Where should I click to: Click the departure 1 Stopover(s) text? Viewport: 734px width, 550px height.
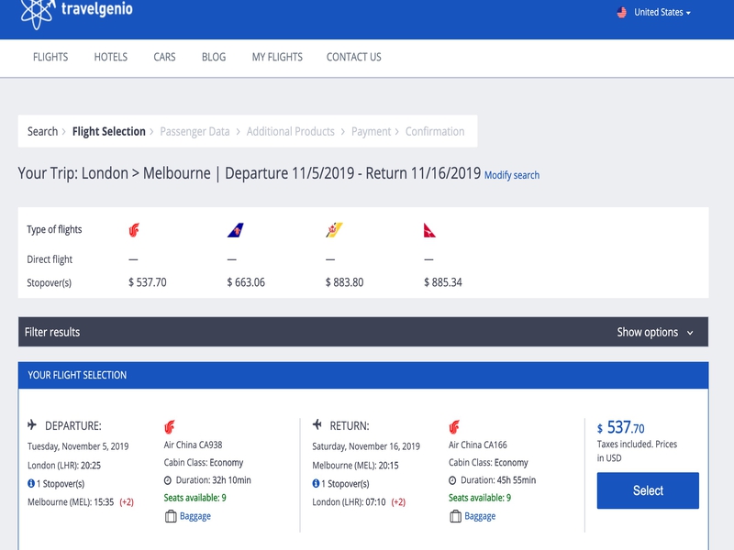pyautogui.click(x=61, y=484)
